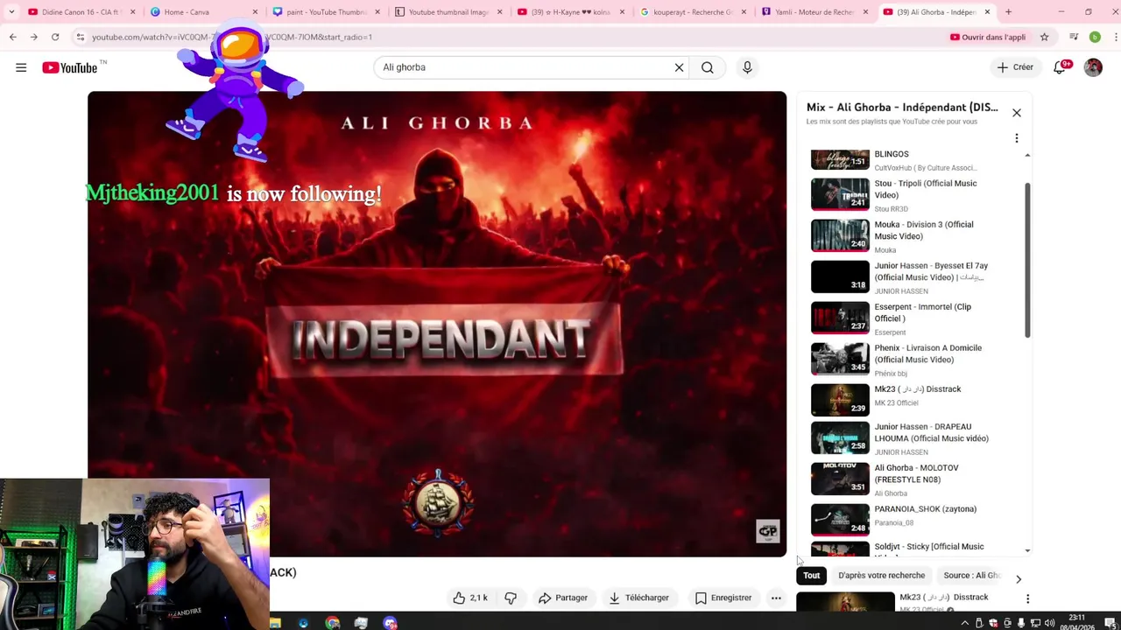Go back in browser history

[13, 37]
